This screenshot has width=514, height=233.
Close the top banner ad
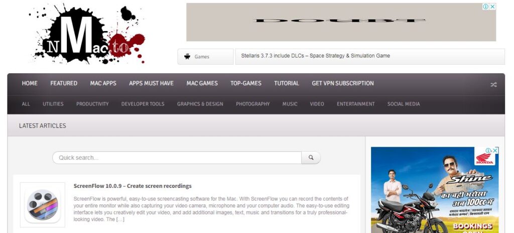492,7
